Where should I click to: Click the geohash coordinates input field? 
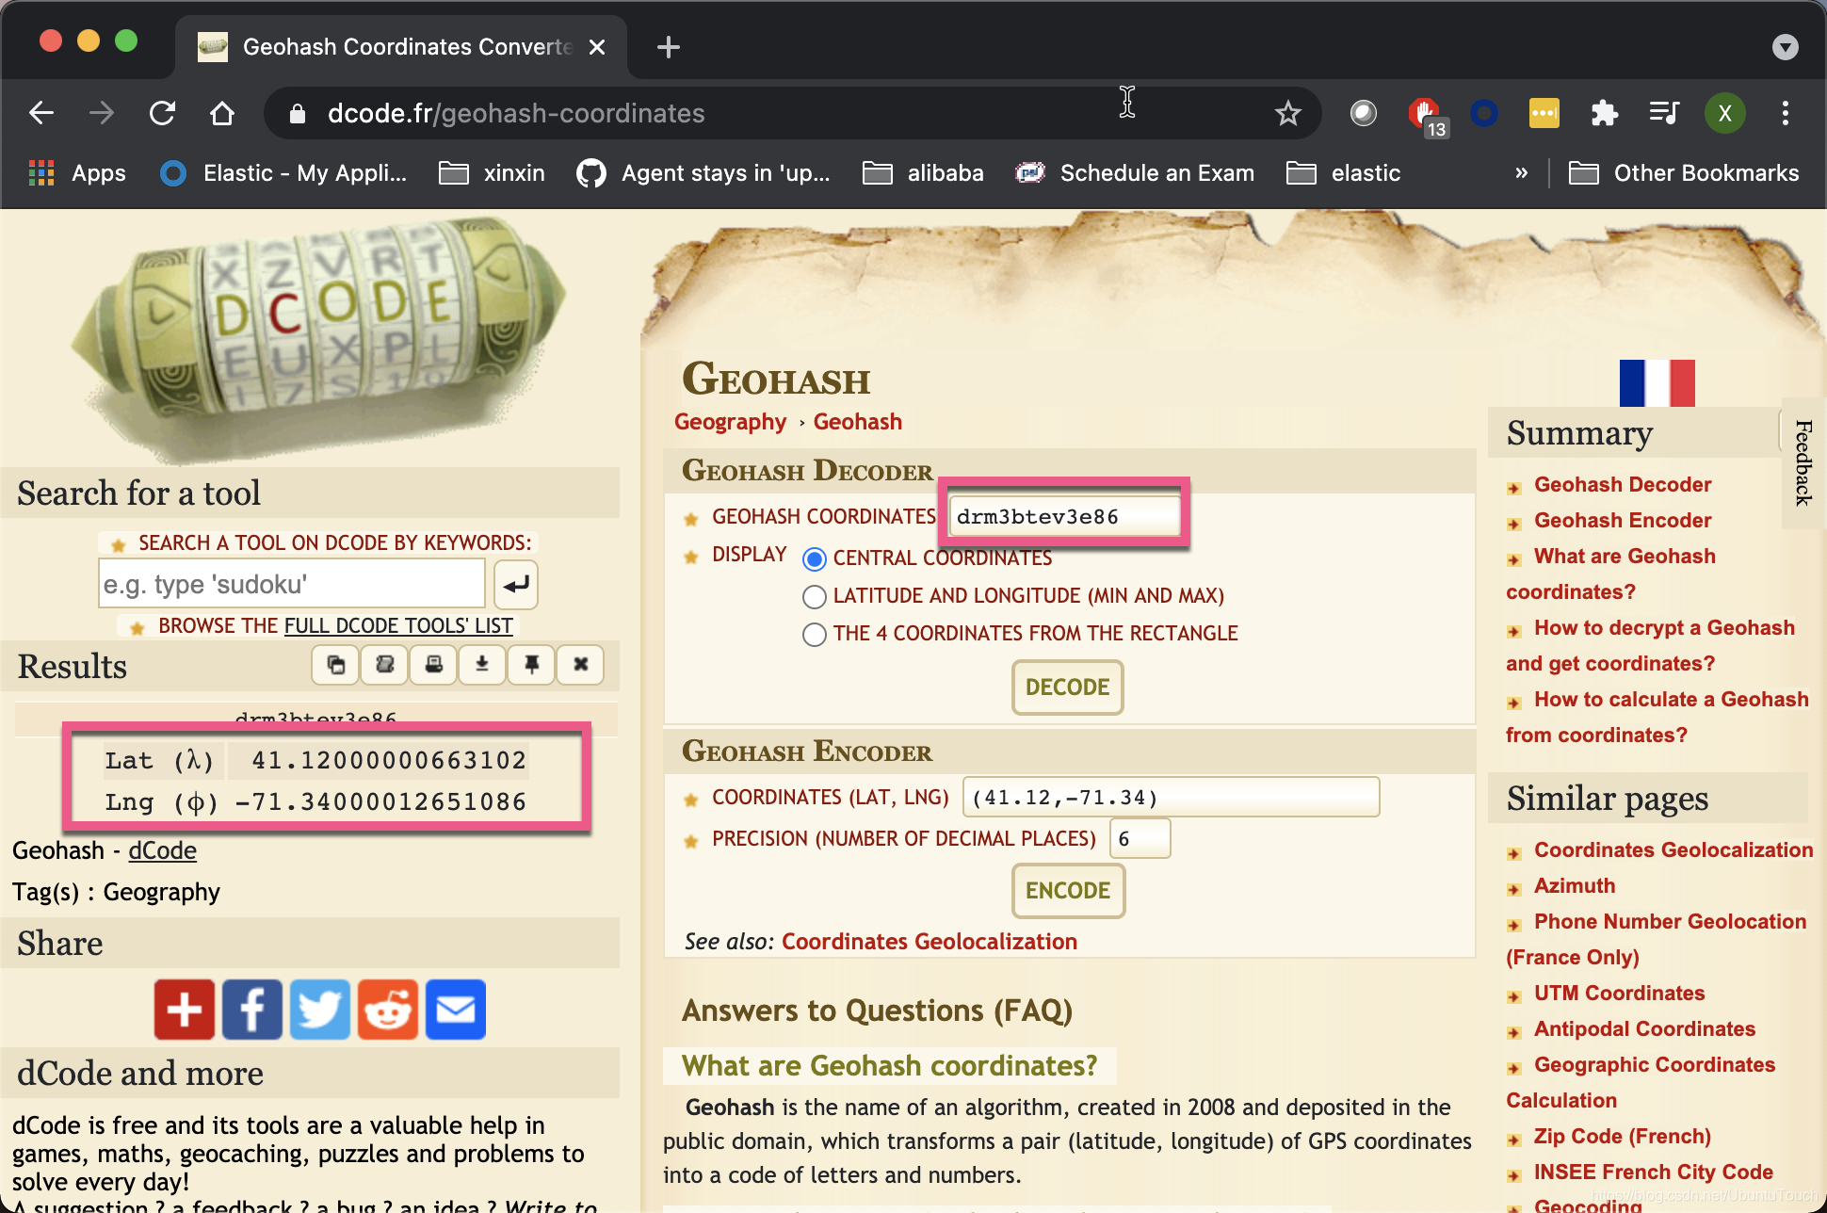(1063, 517)
